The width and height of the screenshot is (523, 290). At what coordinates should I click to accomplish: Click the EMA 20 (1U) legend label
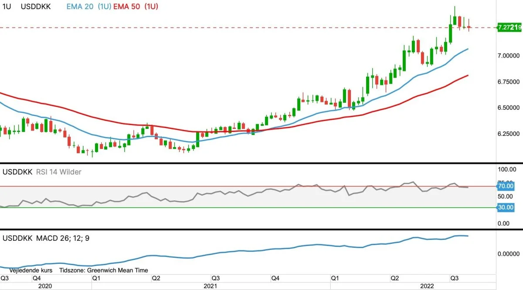89,7
